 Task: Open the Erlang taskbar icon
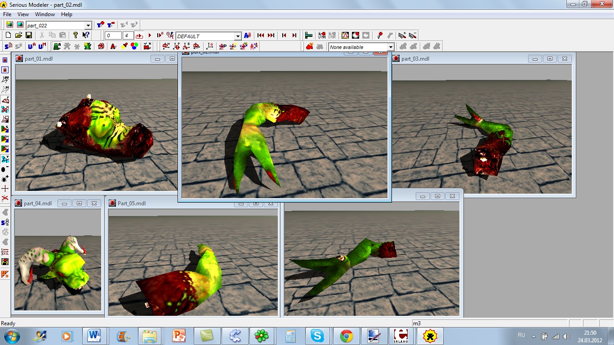pyautogui.click(x=401, y=336)
